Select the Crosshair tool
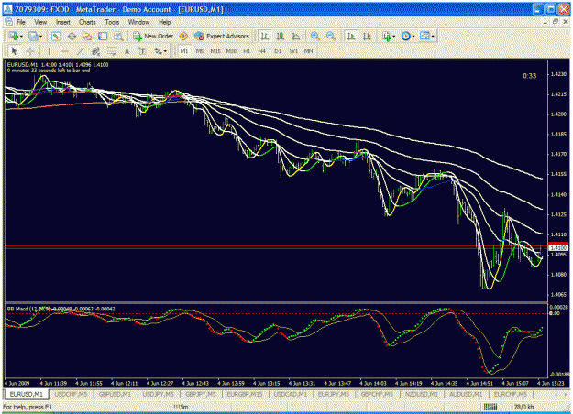Image resolution: width=573 pixels, height=414 pixels. (30, 51)
